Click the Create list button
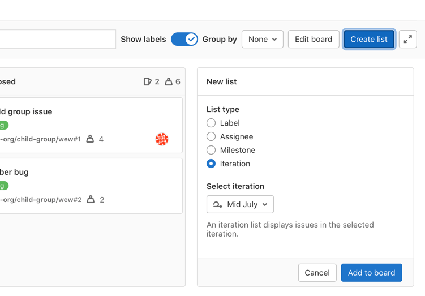Image resolution: width=425 pixels, height=296 pixels. click(x=369, y=39)
